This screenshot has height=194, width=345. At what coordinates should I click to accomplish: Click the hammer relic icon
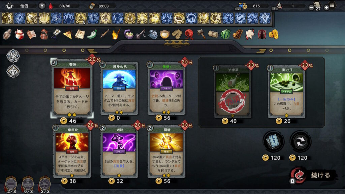[201, 34]
